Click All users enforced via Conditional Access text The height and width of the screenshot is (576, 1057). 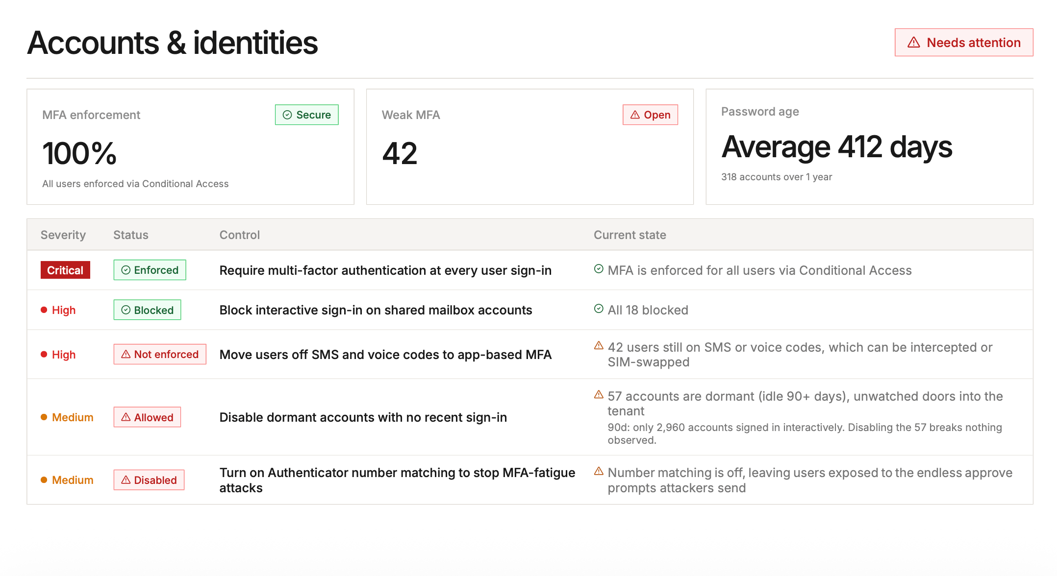click(135, 184)
